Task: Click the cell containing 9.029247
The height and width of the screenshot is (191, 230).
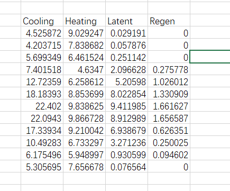Action: tap(84, 32)
